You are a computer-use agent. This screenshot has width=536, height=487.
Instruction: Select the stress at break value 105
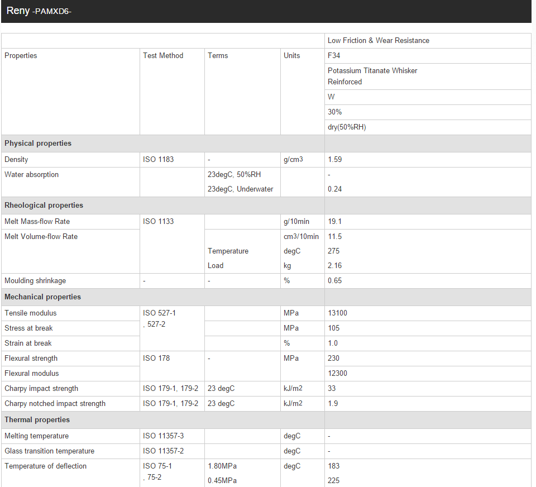pyautogui.click(x=333, y=328)
